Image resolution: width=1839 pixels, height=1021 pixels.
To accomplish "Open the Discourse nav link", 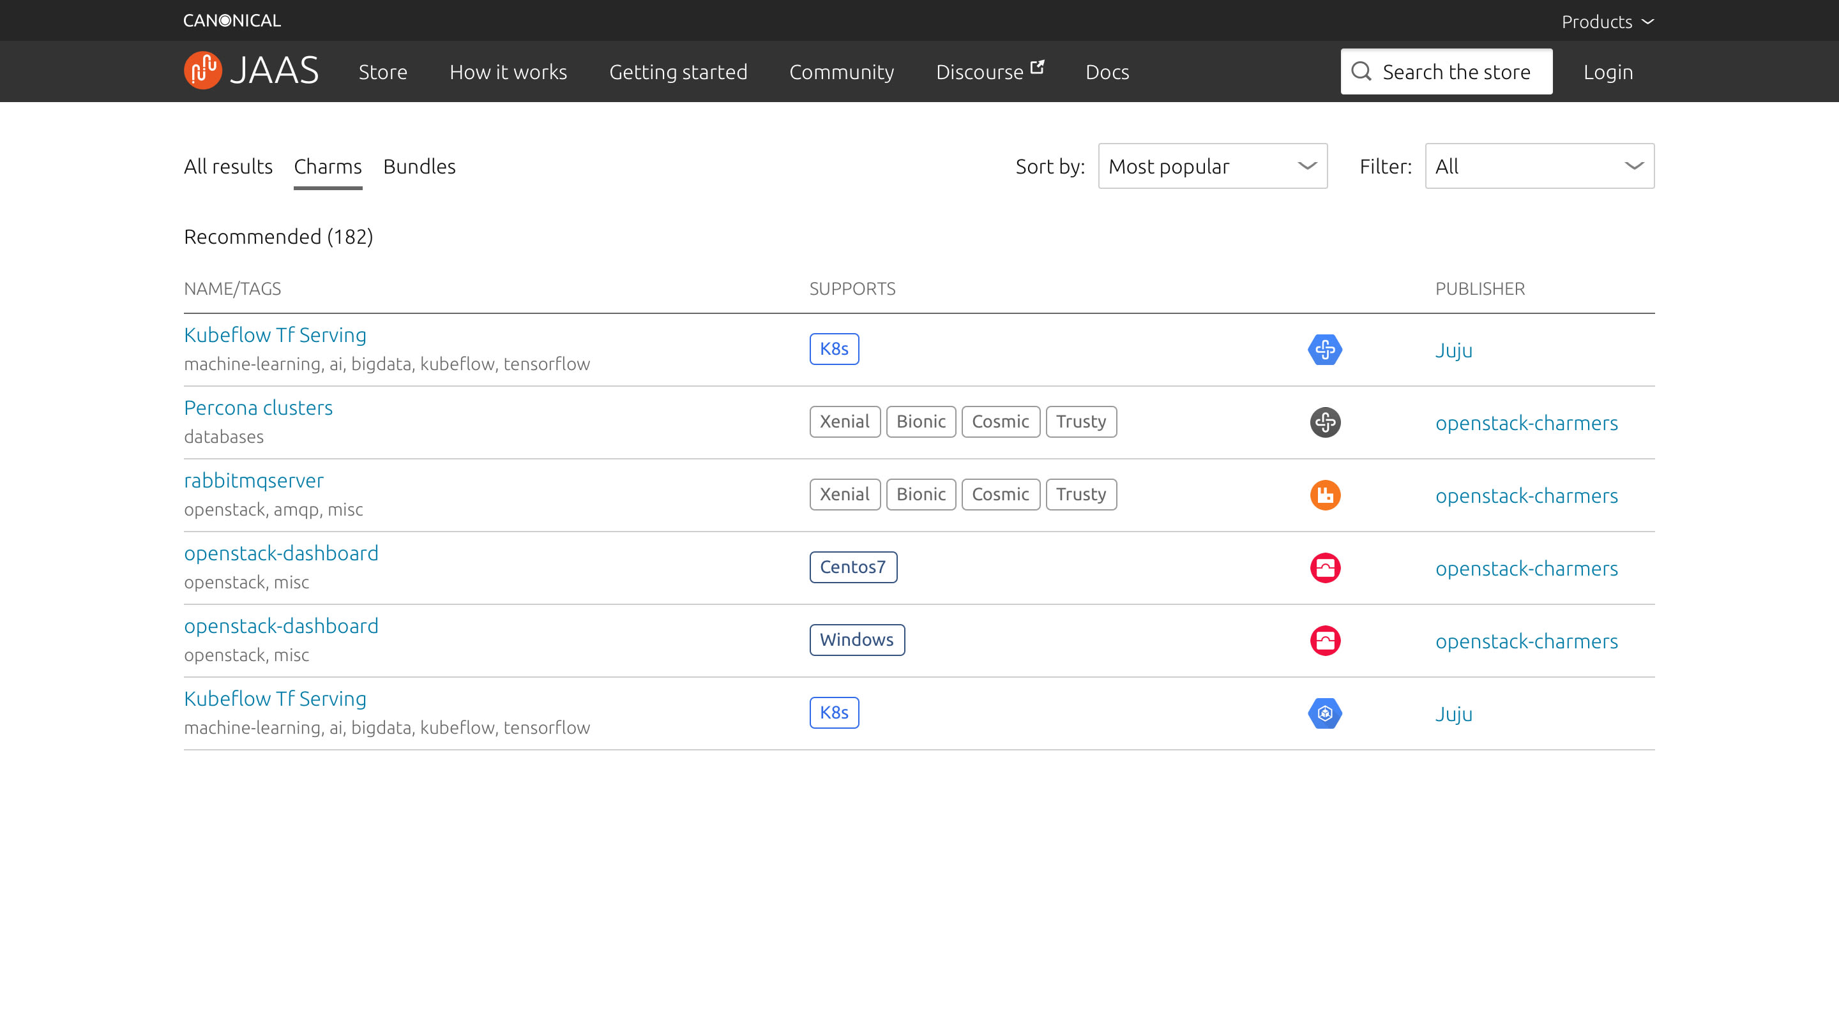I will click(990, 71).
